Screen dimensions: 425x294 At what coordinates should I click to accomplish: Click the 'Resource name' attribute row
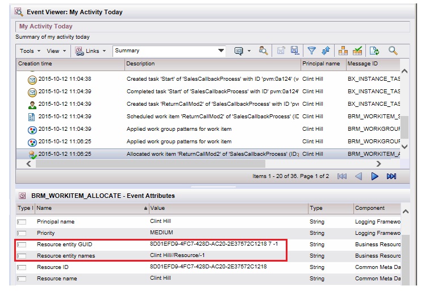click(x=208, y=279)
